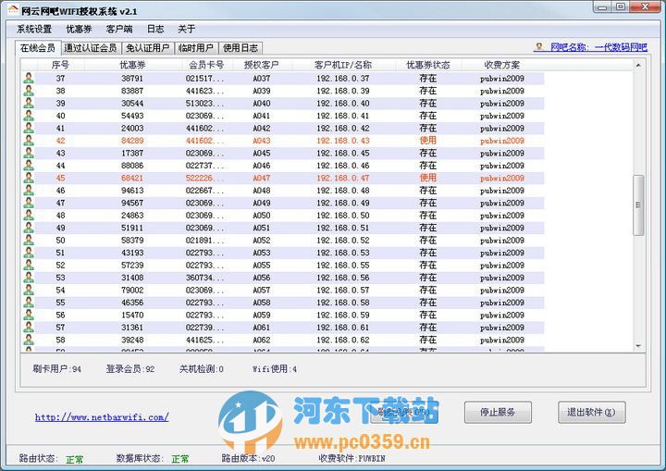This screenshot has height=471, width=666.
Task: Select coupon cell 68421
Action: point(132,178)
